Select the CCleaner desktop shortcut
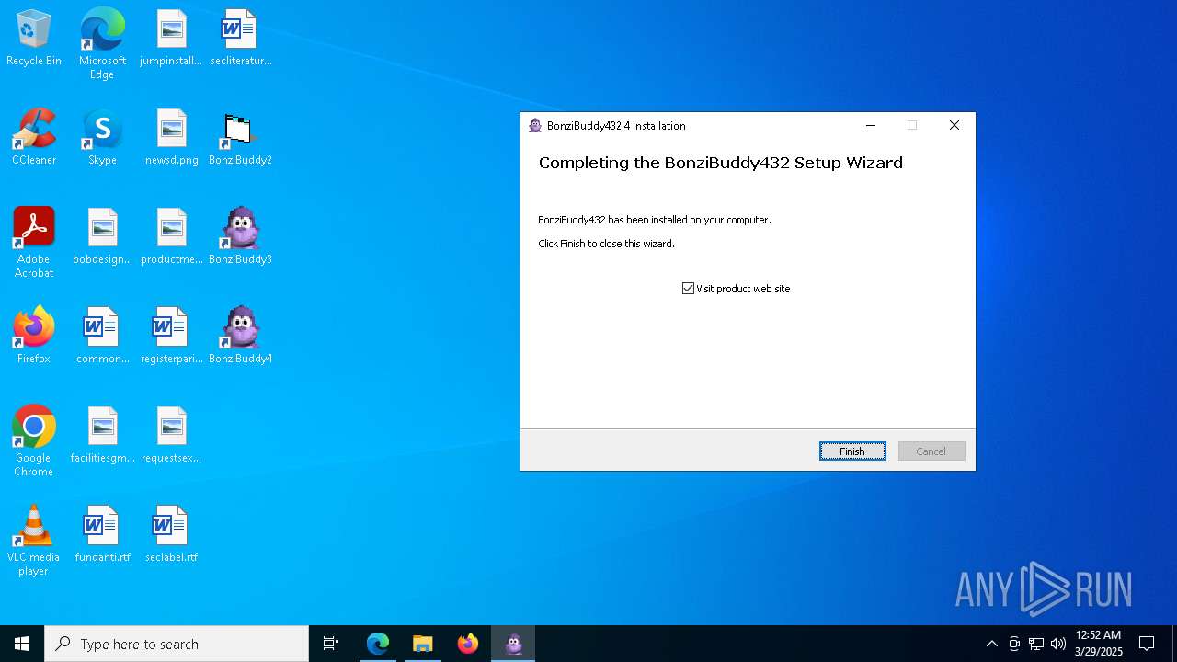The height and width of the screenshot is (662, 1177). click(34, 138)
